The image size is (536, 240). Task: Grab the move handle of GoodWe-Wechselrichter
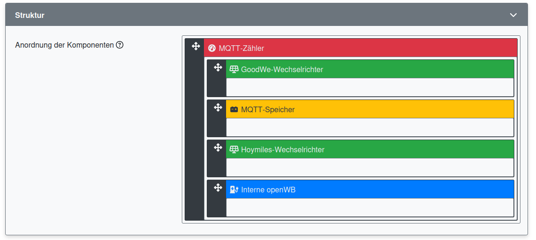coord(218,67)
